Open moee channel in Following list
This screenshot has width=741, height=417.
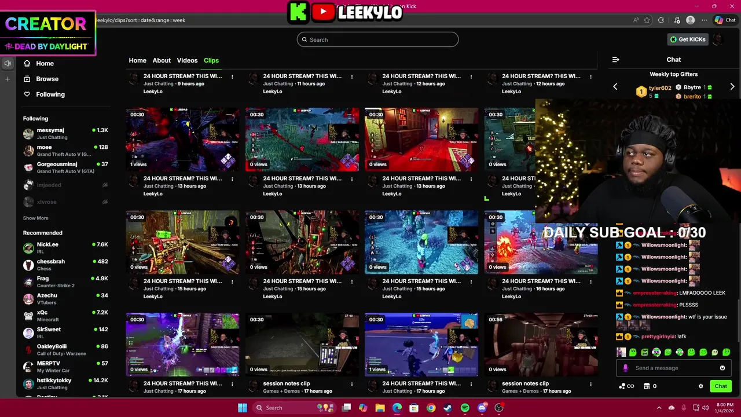point(65,151)
